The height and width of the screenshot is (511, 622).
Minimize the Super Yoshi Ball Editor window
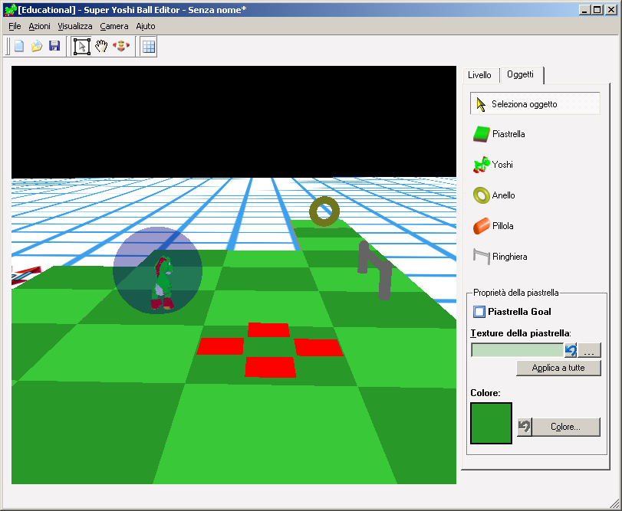coord(584,10)
